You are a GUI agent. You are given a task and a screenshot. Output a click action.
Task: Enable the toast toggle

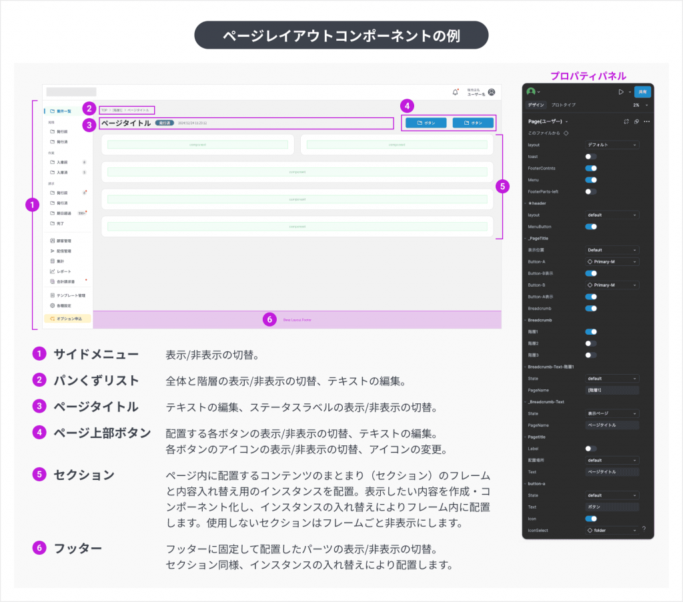click(591, 157)
